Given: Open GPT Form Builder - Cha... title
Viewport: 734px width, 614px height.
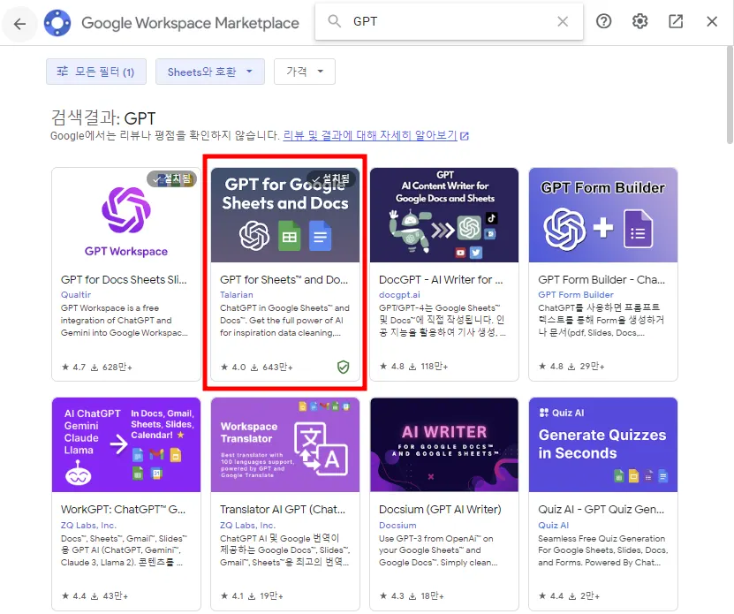Looking at the screenshot, I should point(602,279).
